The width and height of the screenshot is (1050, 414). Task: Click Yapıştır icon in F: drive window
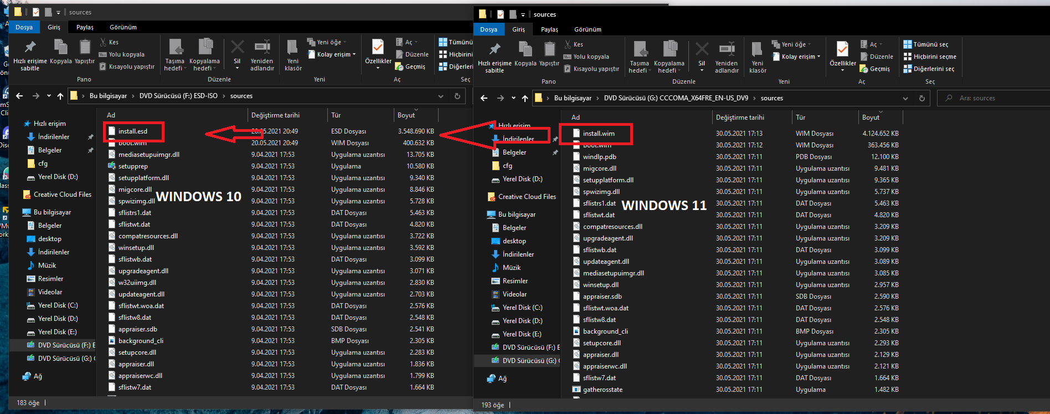coord(85,52)
